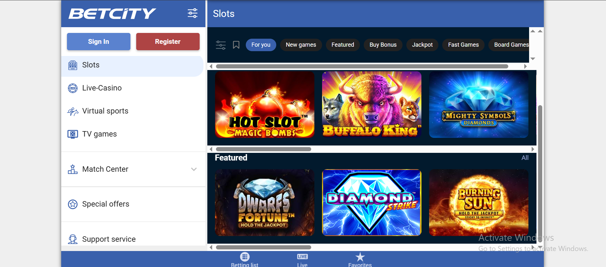Click the Featured section heading

[x=231, y=158]
